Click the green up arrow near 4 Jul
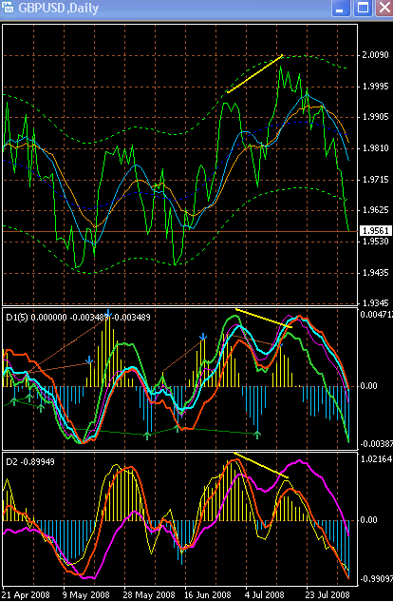The image size is (393, 602). click(x=257, y=435)
